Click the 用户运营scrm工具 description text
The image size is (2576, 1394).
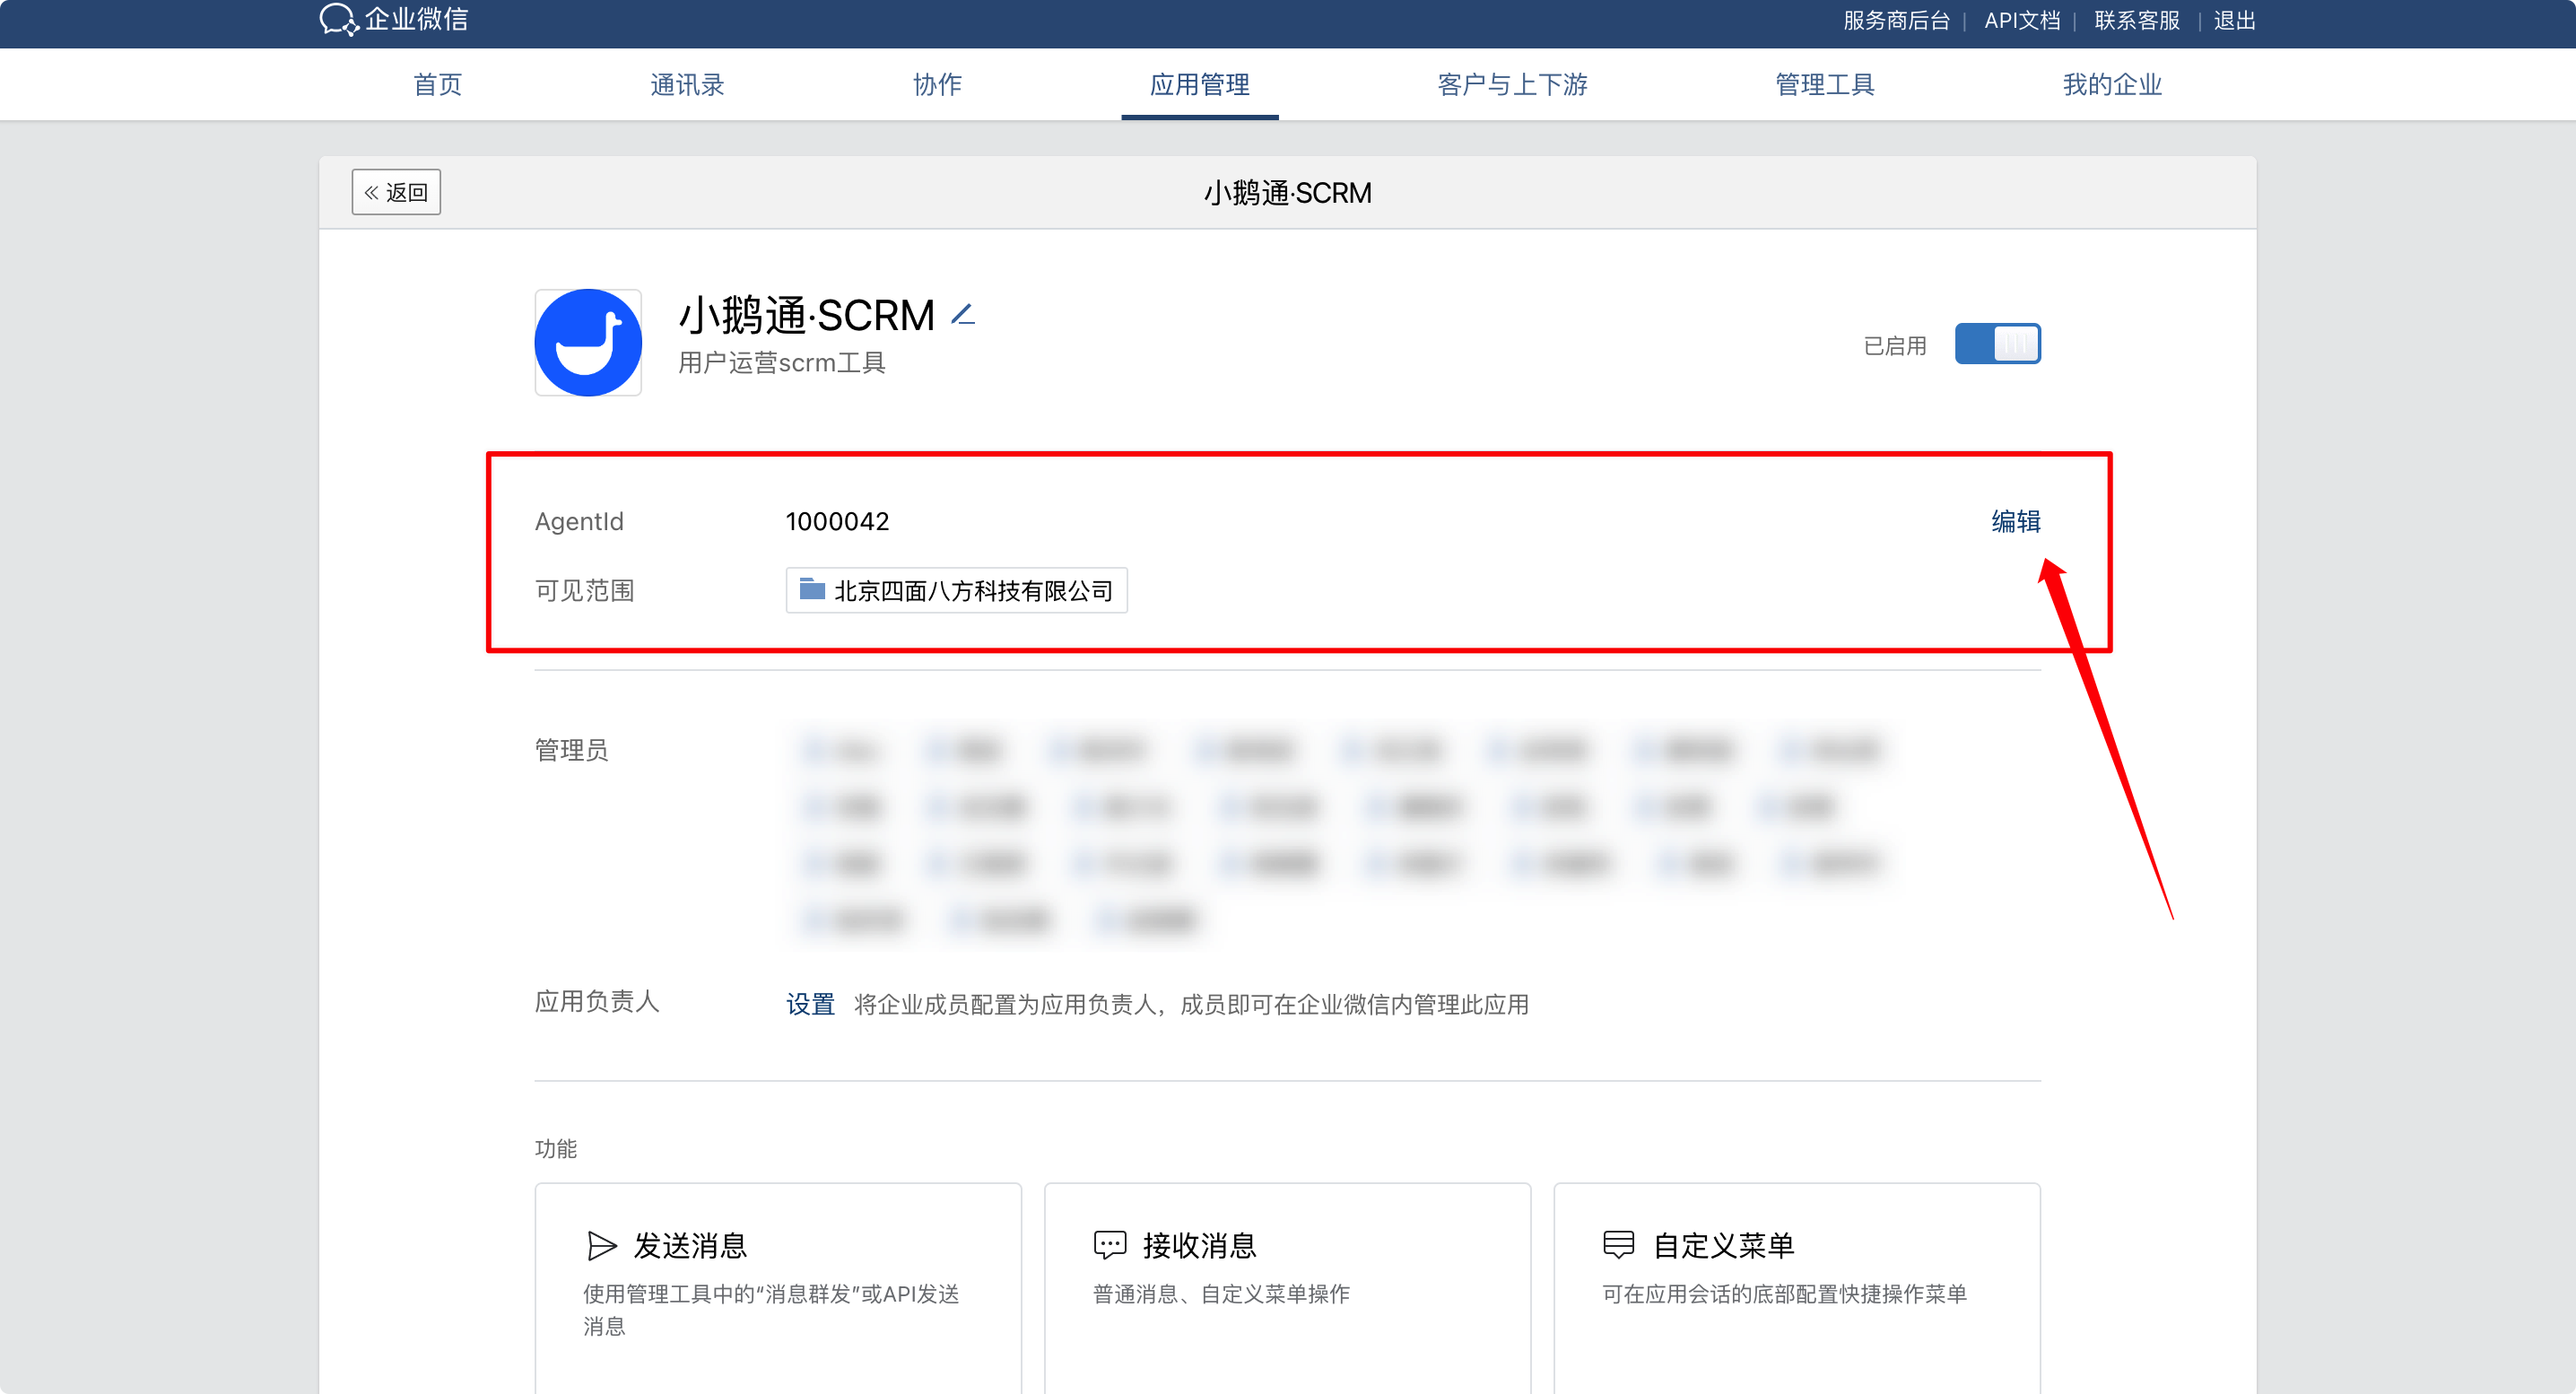point(782,363)
